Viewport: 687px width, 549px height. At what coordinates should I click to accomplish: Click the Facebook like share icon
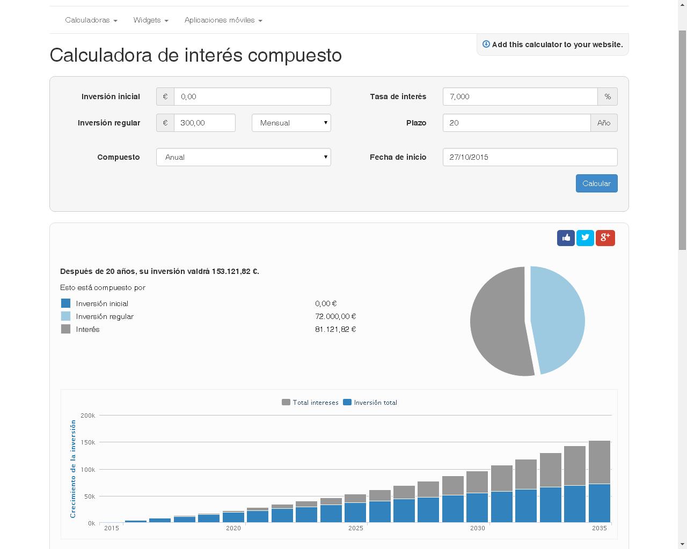(x=566, y=238)
